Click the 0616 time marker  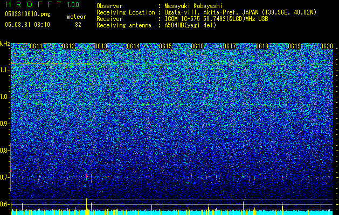[x=197, y=46]
